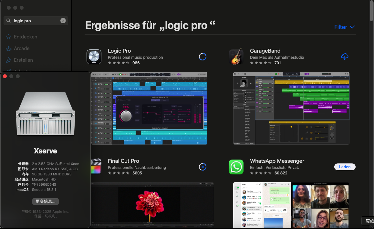Click the 'Professionelle Nachbearbeitung' subtitle

(137, 168)
